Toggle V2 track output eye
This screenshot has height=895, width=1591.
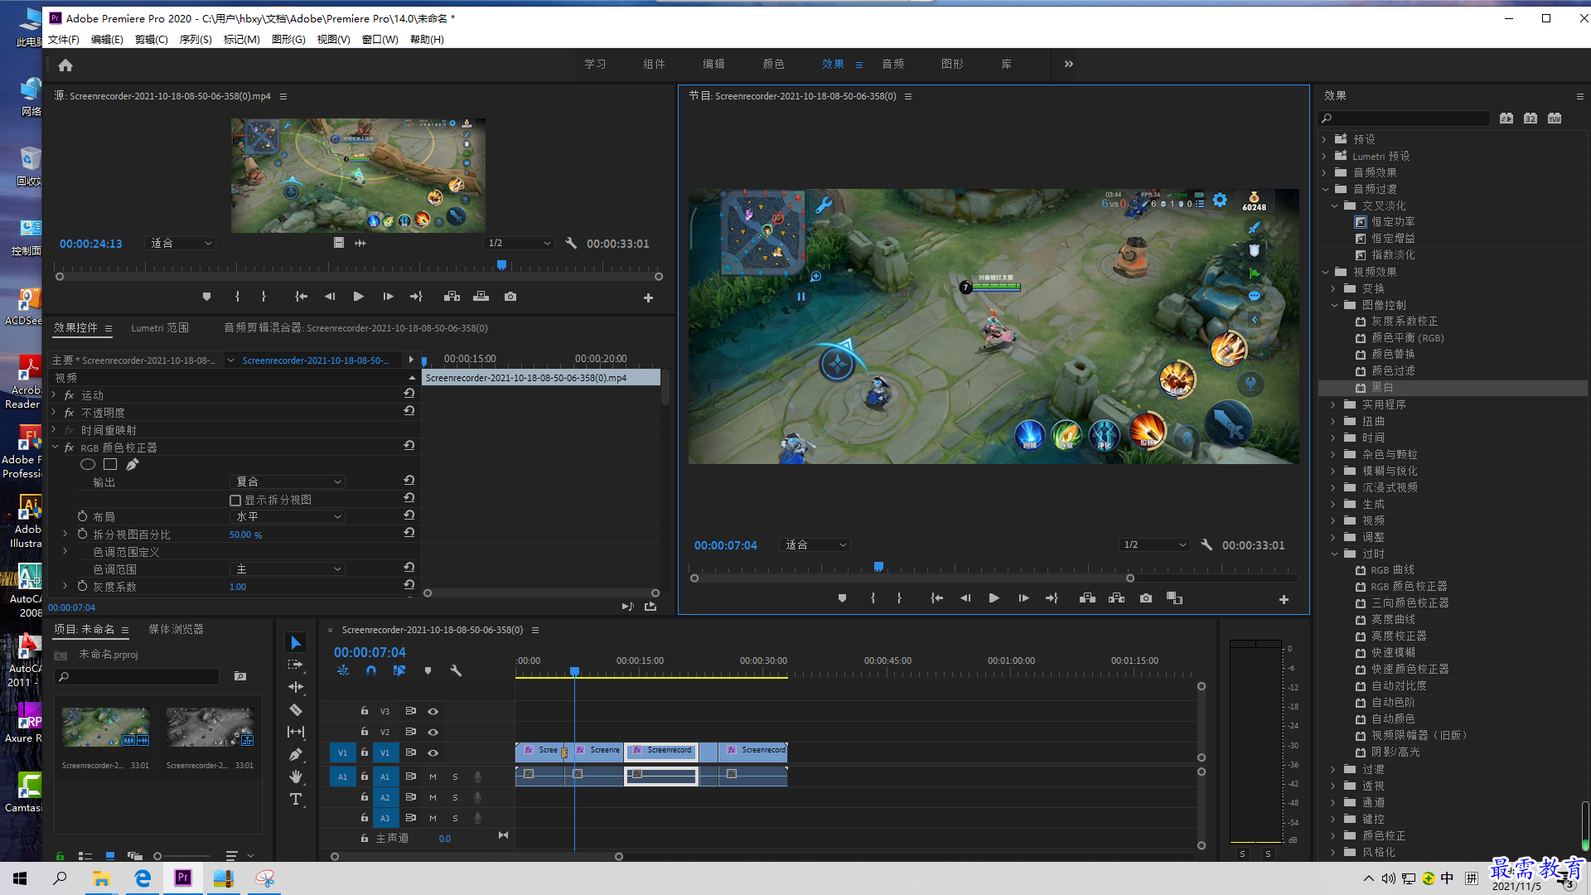tap(433, 733)
